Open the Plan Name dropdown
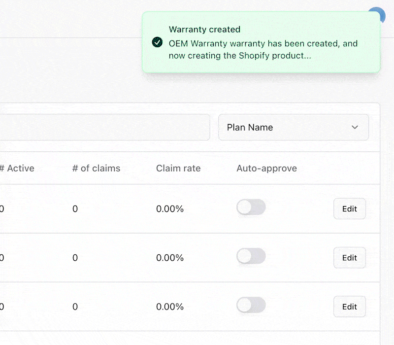 point(294,127)
